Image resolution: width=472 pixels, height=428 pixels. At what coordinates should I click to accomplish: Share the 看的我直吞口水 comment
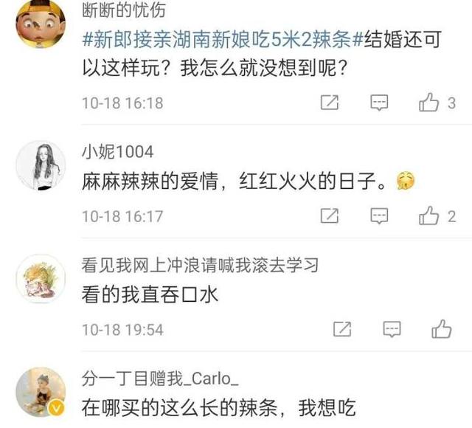(342, 329)
